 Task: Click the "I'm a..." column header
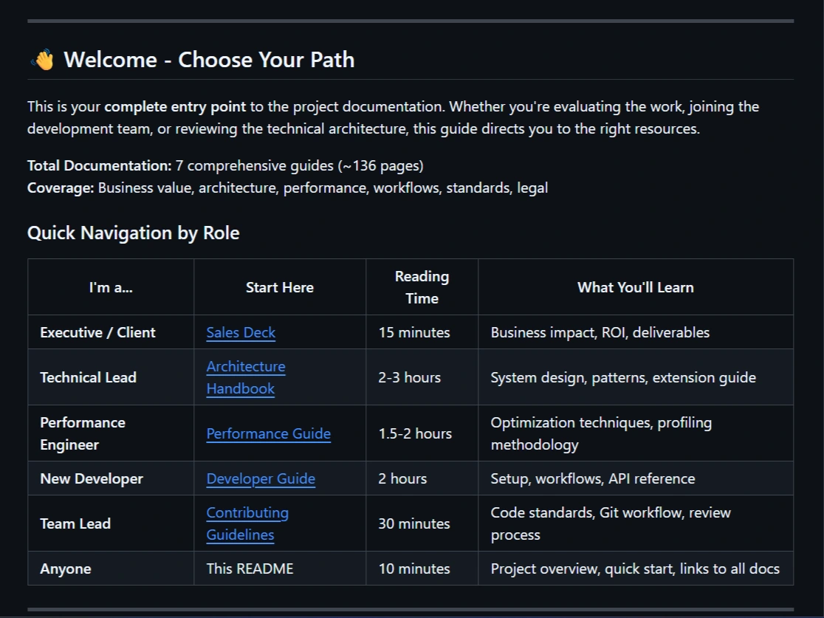[x=111, y=287]
